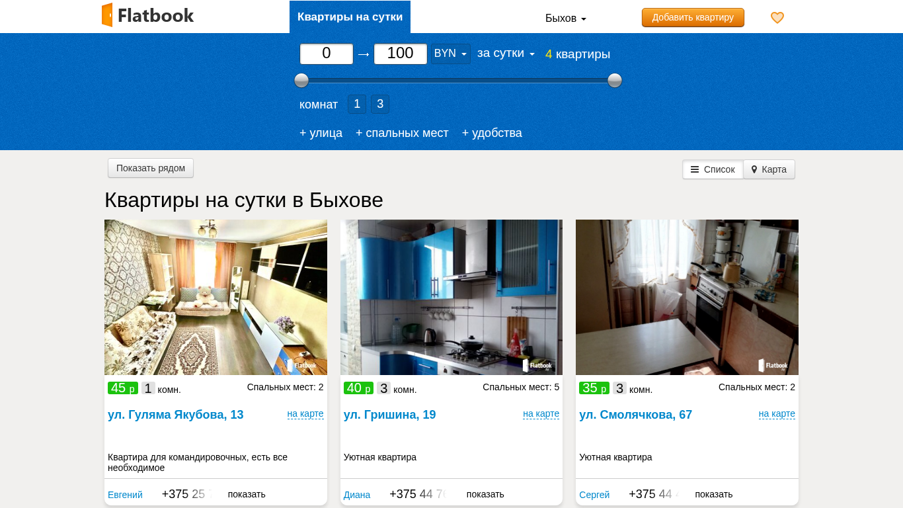Viewport: 903px width, 508px height.
Task: Reveal Сергей's phone number with показать
Action: (x=714, y=494)
